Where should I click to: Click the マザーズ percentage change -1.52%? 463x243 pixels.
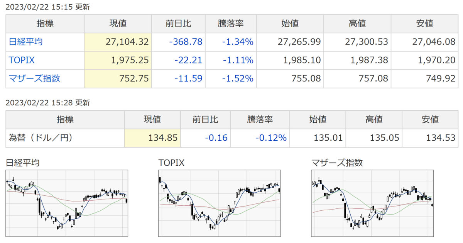coord(238,79)
